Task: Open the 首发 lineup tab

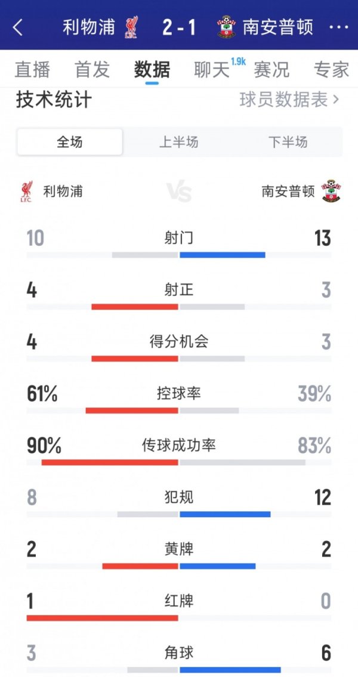Action: 92,69
